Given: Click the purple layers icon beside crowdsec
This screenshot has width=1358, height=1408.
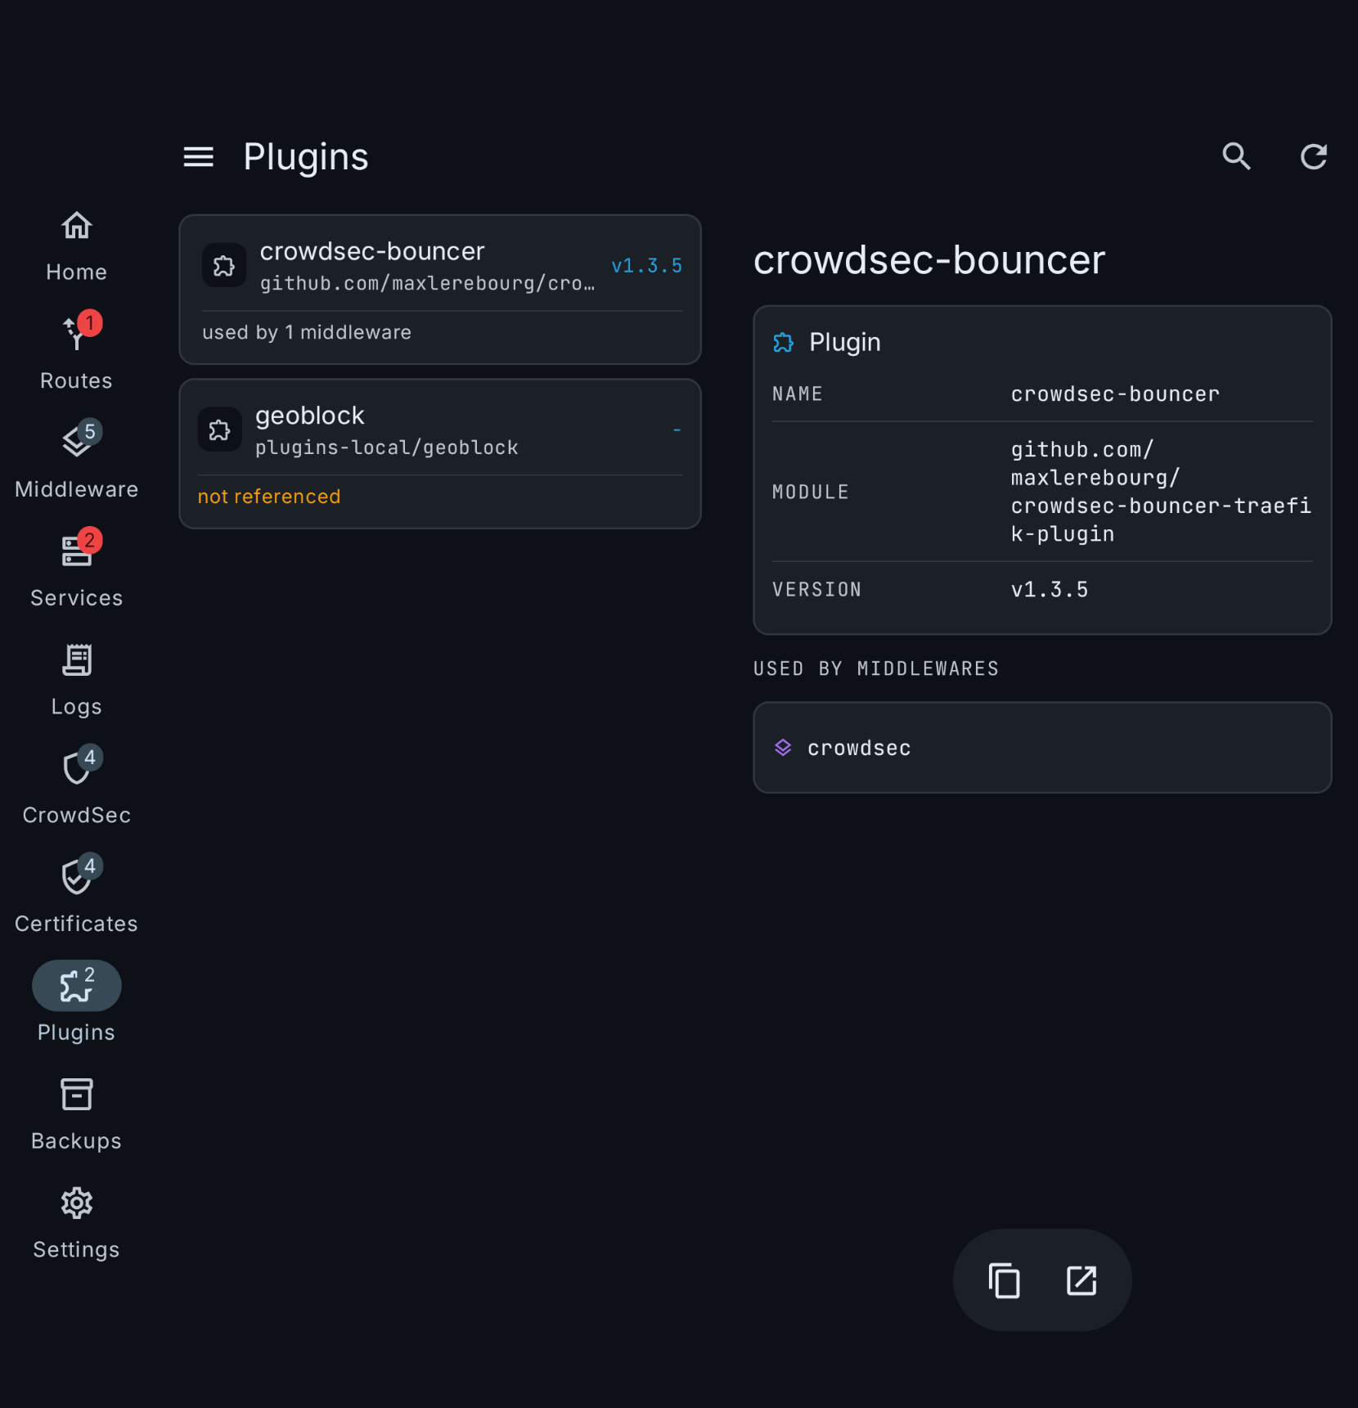Looking at the screenshot, I should (x=783, y=748).
